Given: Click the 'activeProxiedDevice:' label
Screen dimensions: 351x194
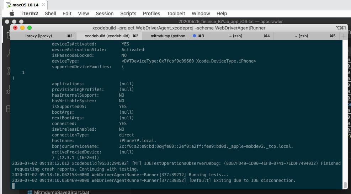Looking at the screenshot, I should pyautogui.click(x=76, y=152).
